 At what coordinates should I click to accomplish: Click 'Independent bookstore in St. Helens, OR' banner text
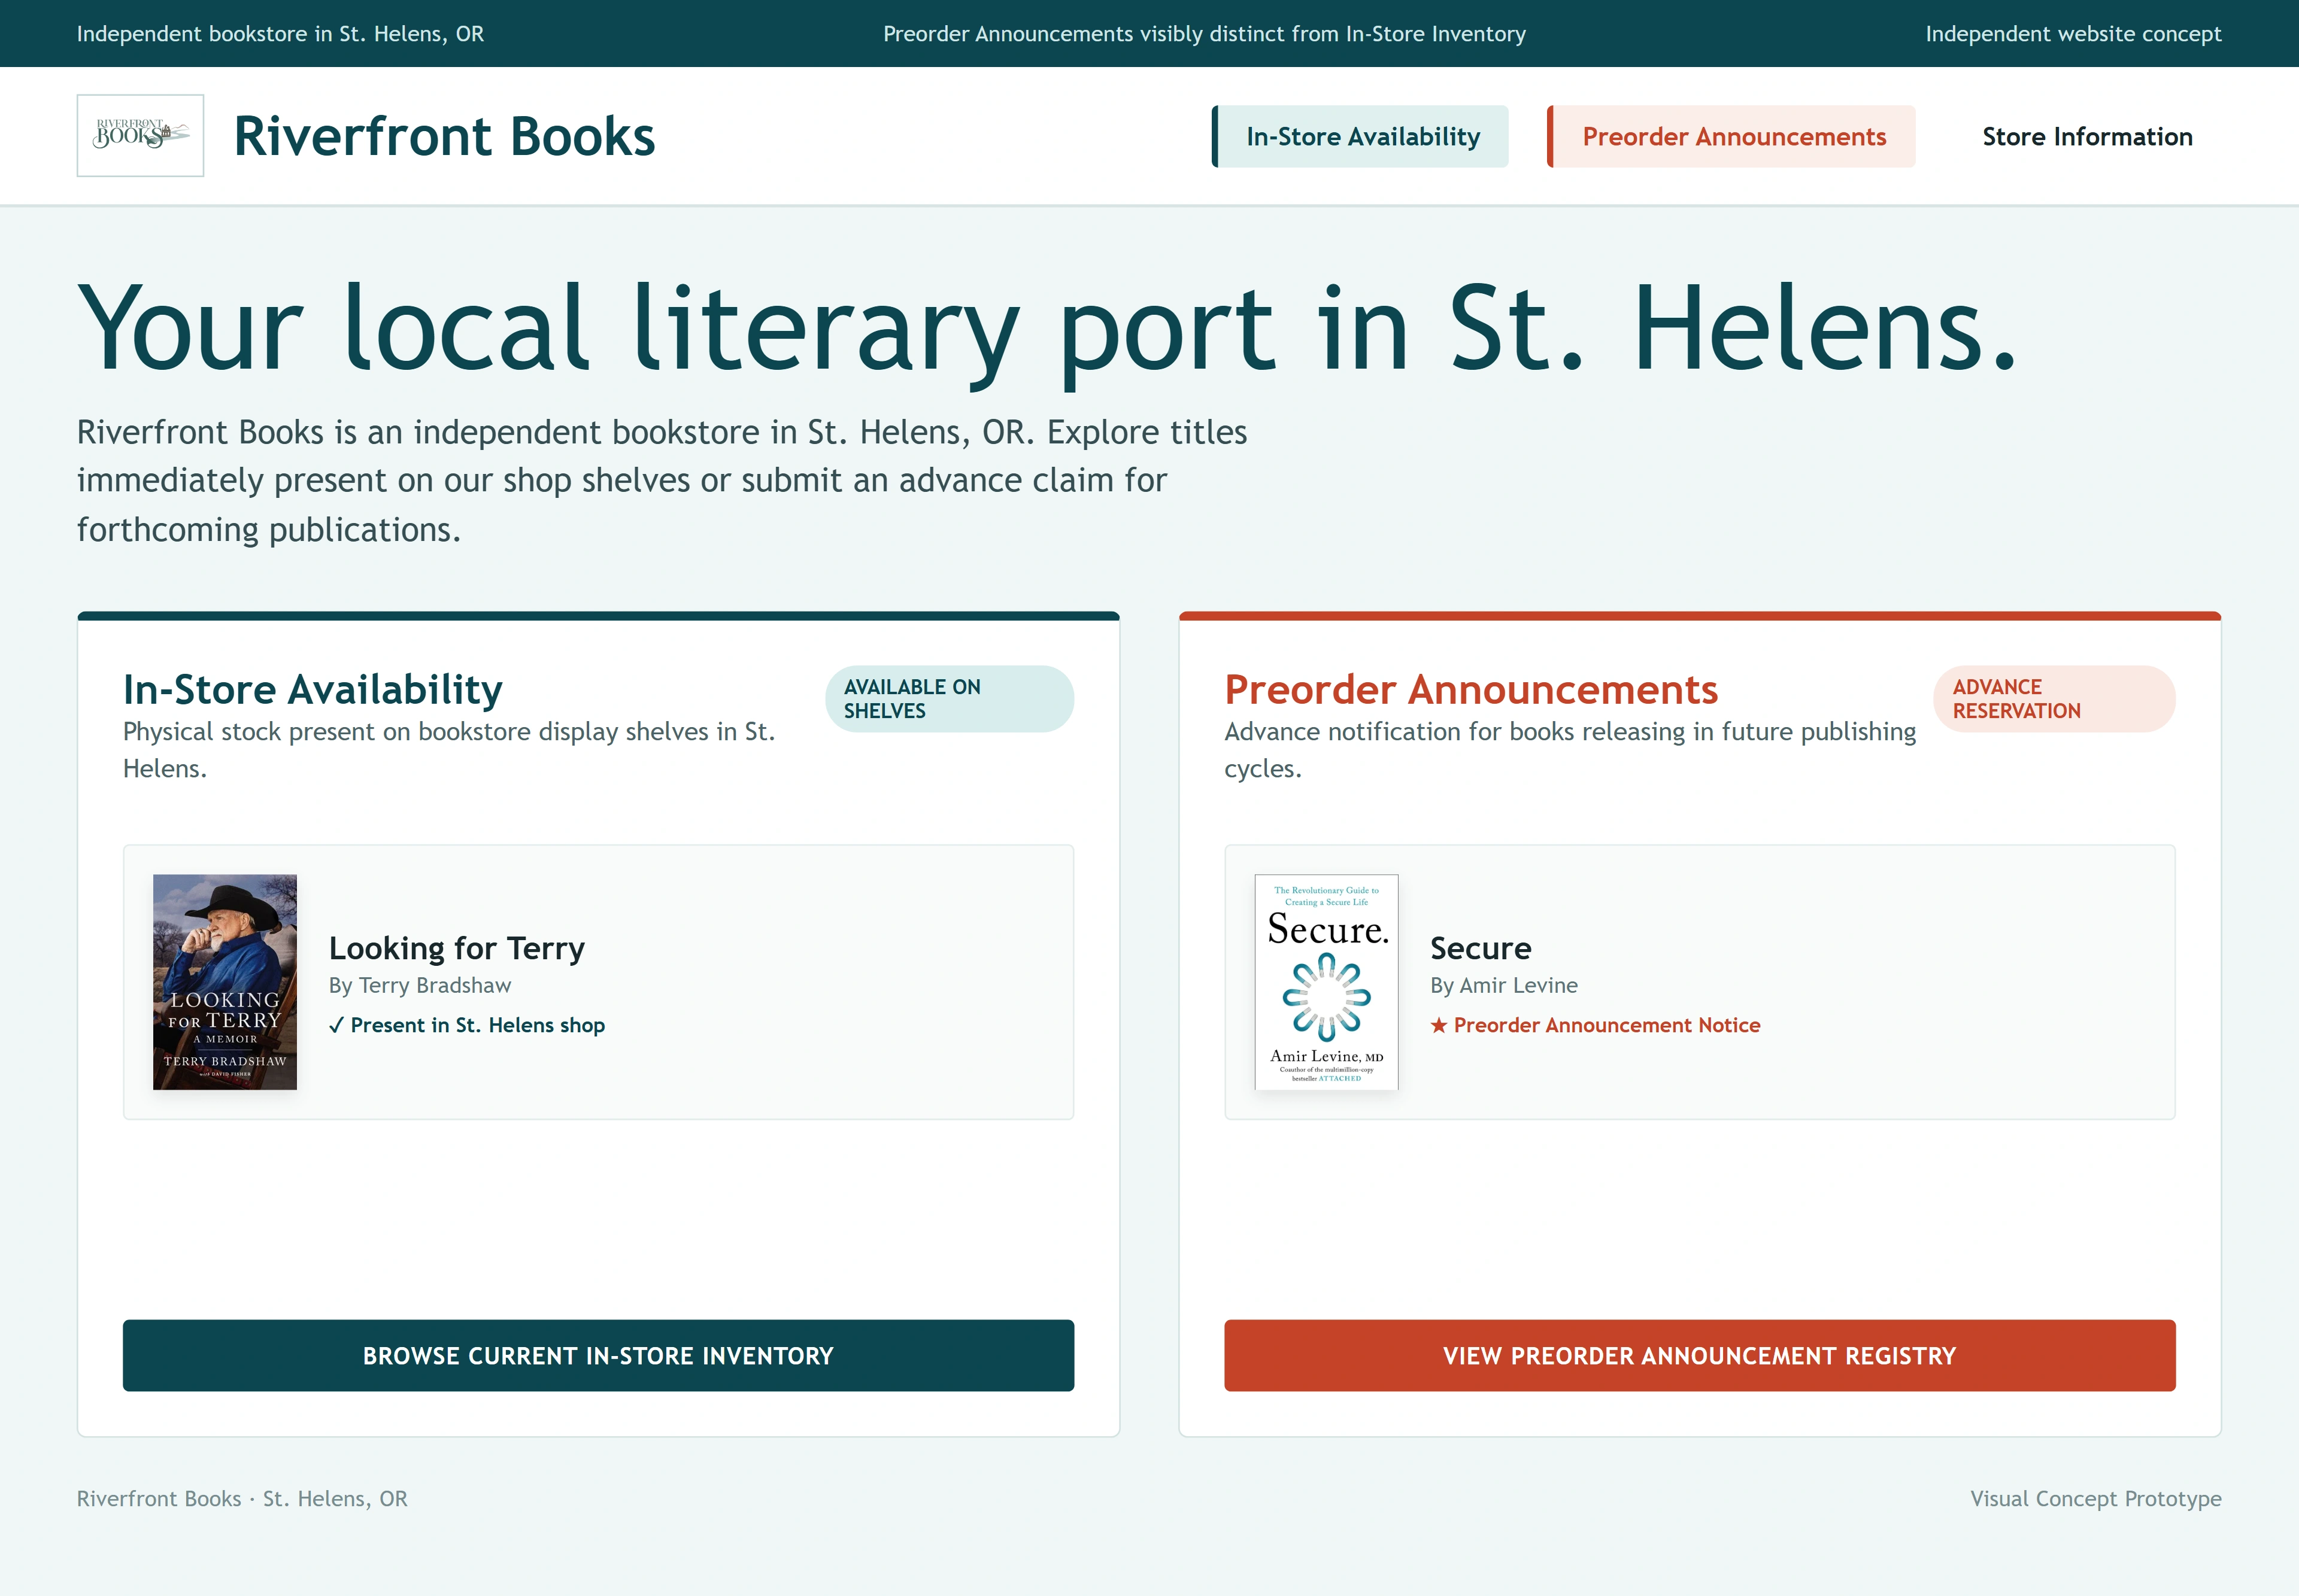[x=280, y=33]
